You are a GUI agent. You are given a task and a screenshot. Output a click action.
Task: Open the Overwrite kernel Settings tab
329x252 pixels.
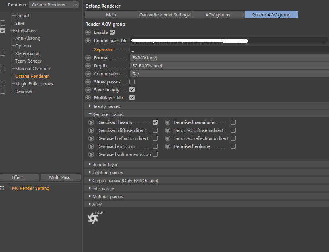pyautogui.click(x=164, y=14)
